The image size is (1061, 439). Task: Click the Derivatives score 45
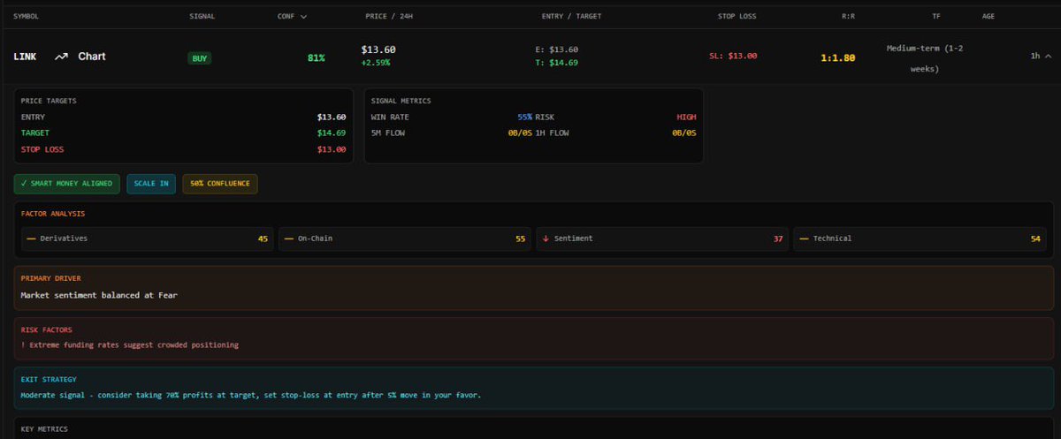point(263,238)
